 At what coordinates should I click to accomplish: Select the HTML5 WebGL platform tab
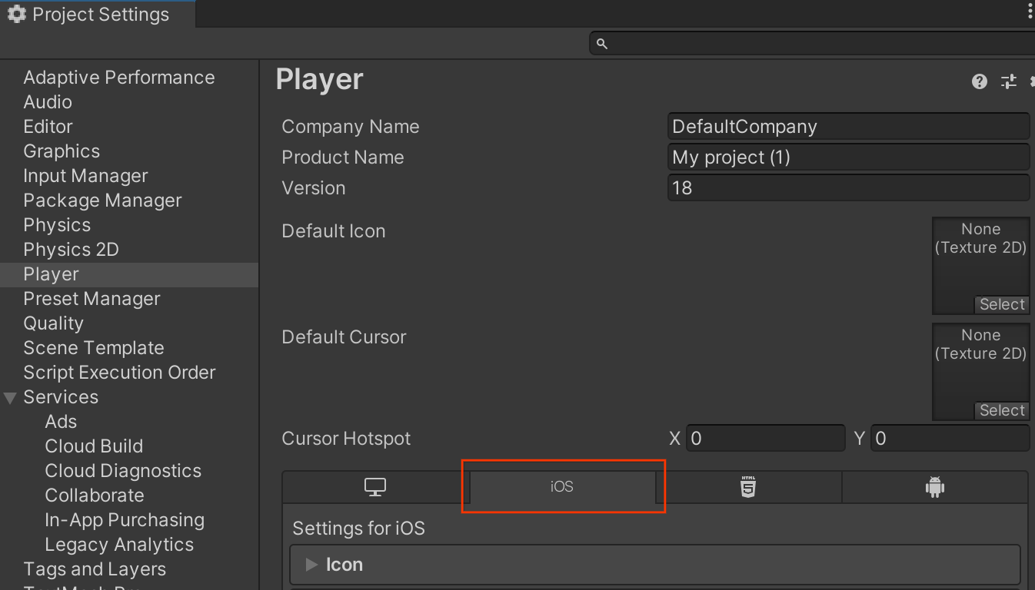748,487
